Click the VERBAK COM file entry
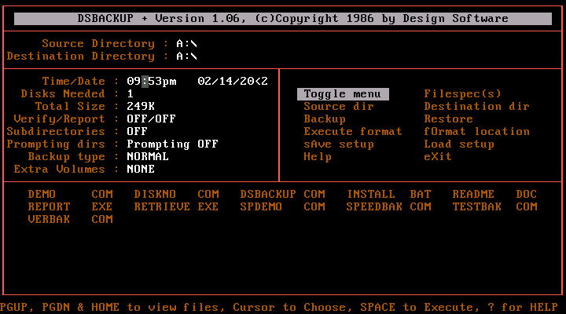 click(x=71, y=220)
